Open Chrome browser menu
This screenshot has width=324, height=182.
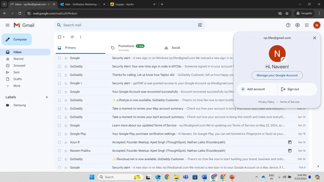pos(319,13)
